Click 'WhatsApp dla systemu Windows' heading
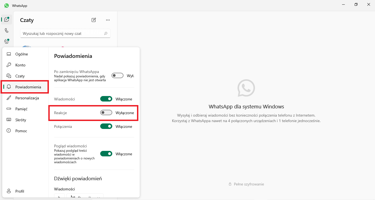 tap(246, 106)
